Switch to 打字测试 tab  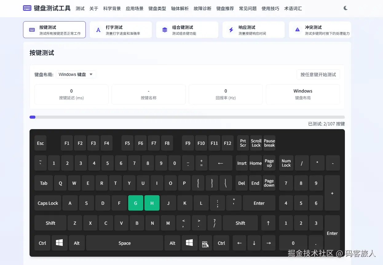pos(121,30)
